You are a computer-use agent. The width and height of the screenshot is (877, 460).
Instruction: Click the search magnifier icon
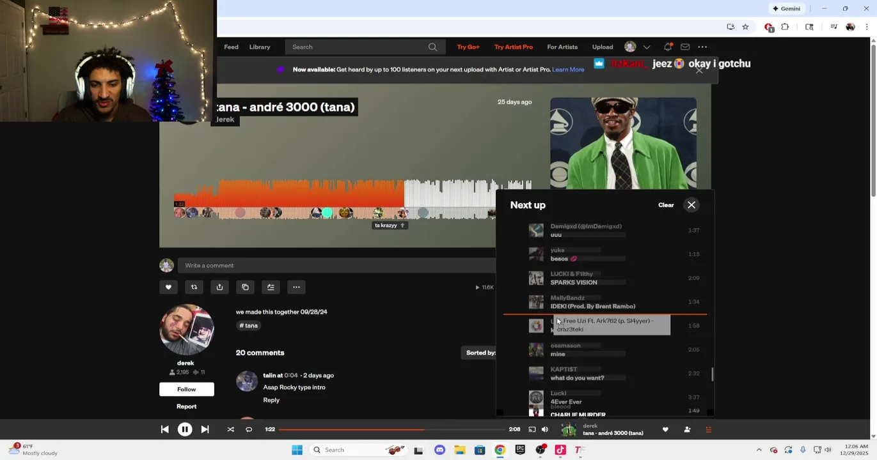click(432, 47)
